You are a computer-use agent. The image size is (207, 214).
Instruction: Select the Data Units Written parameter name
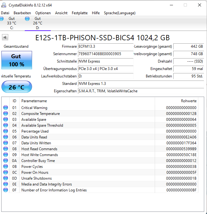click(x=36, y=143)
